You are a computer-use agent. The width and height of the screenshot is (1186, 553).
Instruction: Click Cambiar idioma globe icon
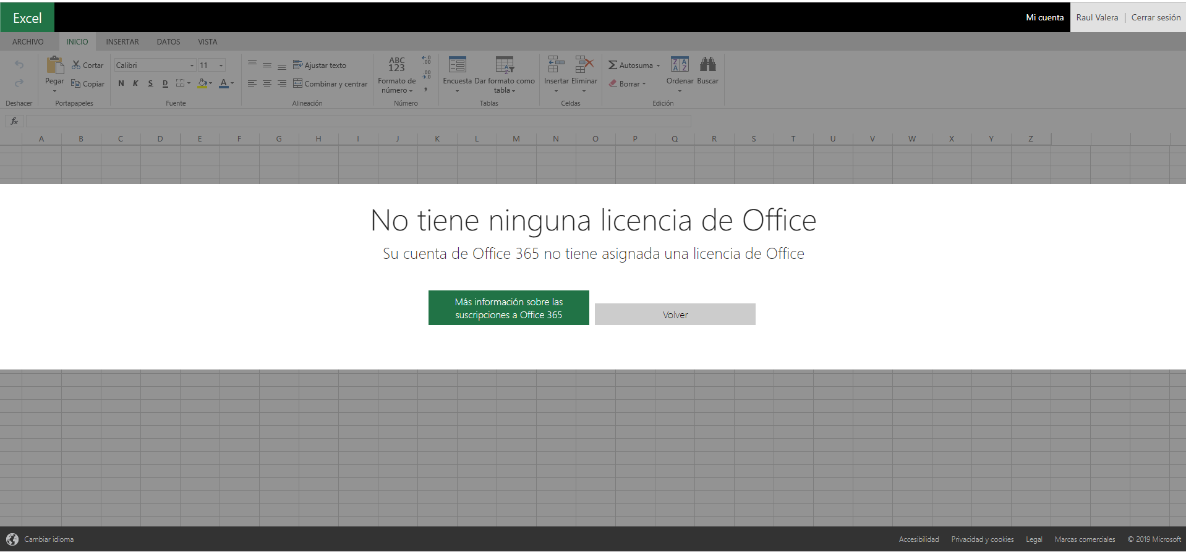click(12, 539)
